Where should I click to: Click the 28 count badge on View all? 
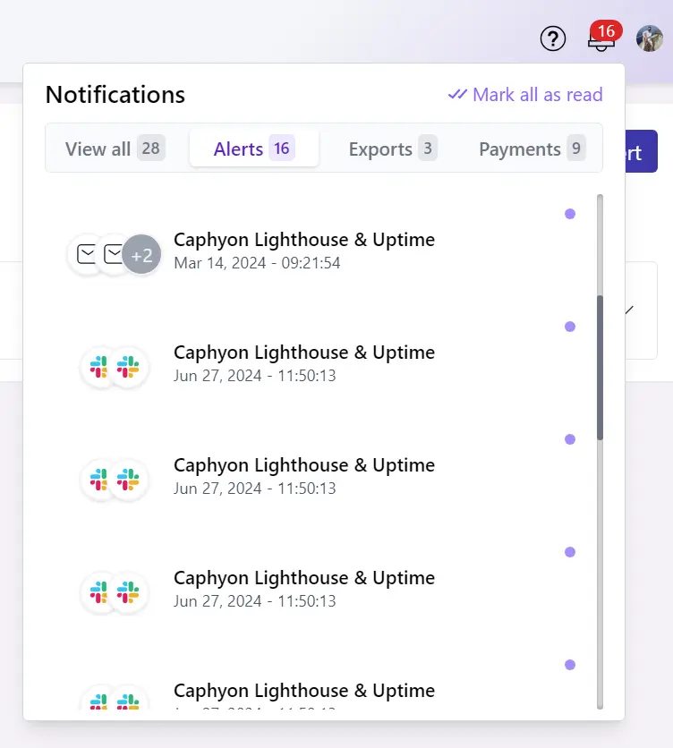coord(150,149)
